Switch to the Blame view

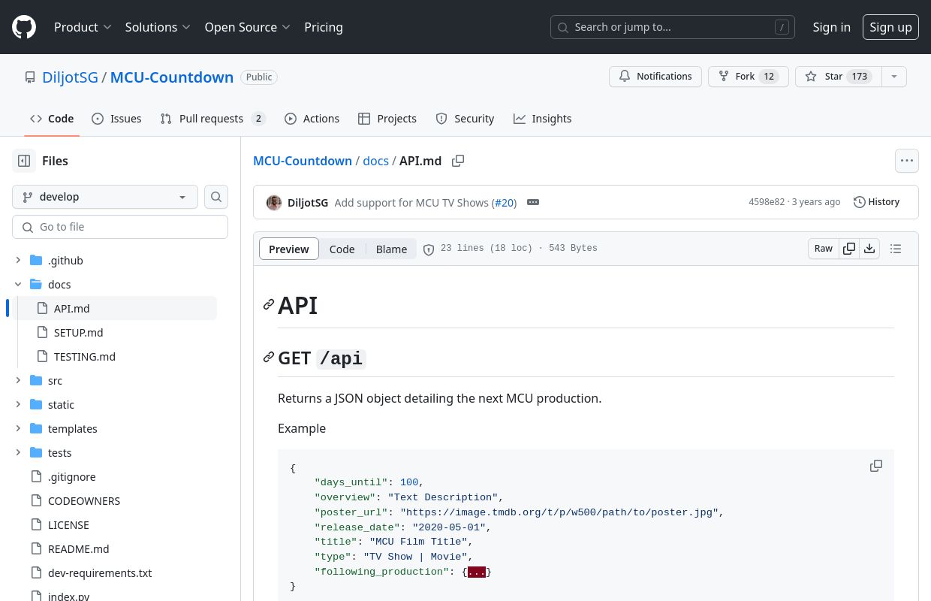[x=391, y=249]
